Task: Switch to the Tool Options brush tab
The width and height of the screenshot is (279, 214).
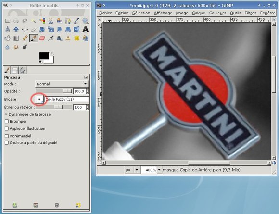Action: pyautogui.click(x=7, y=70)
